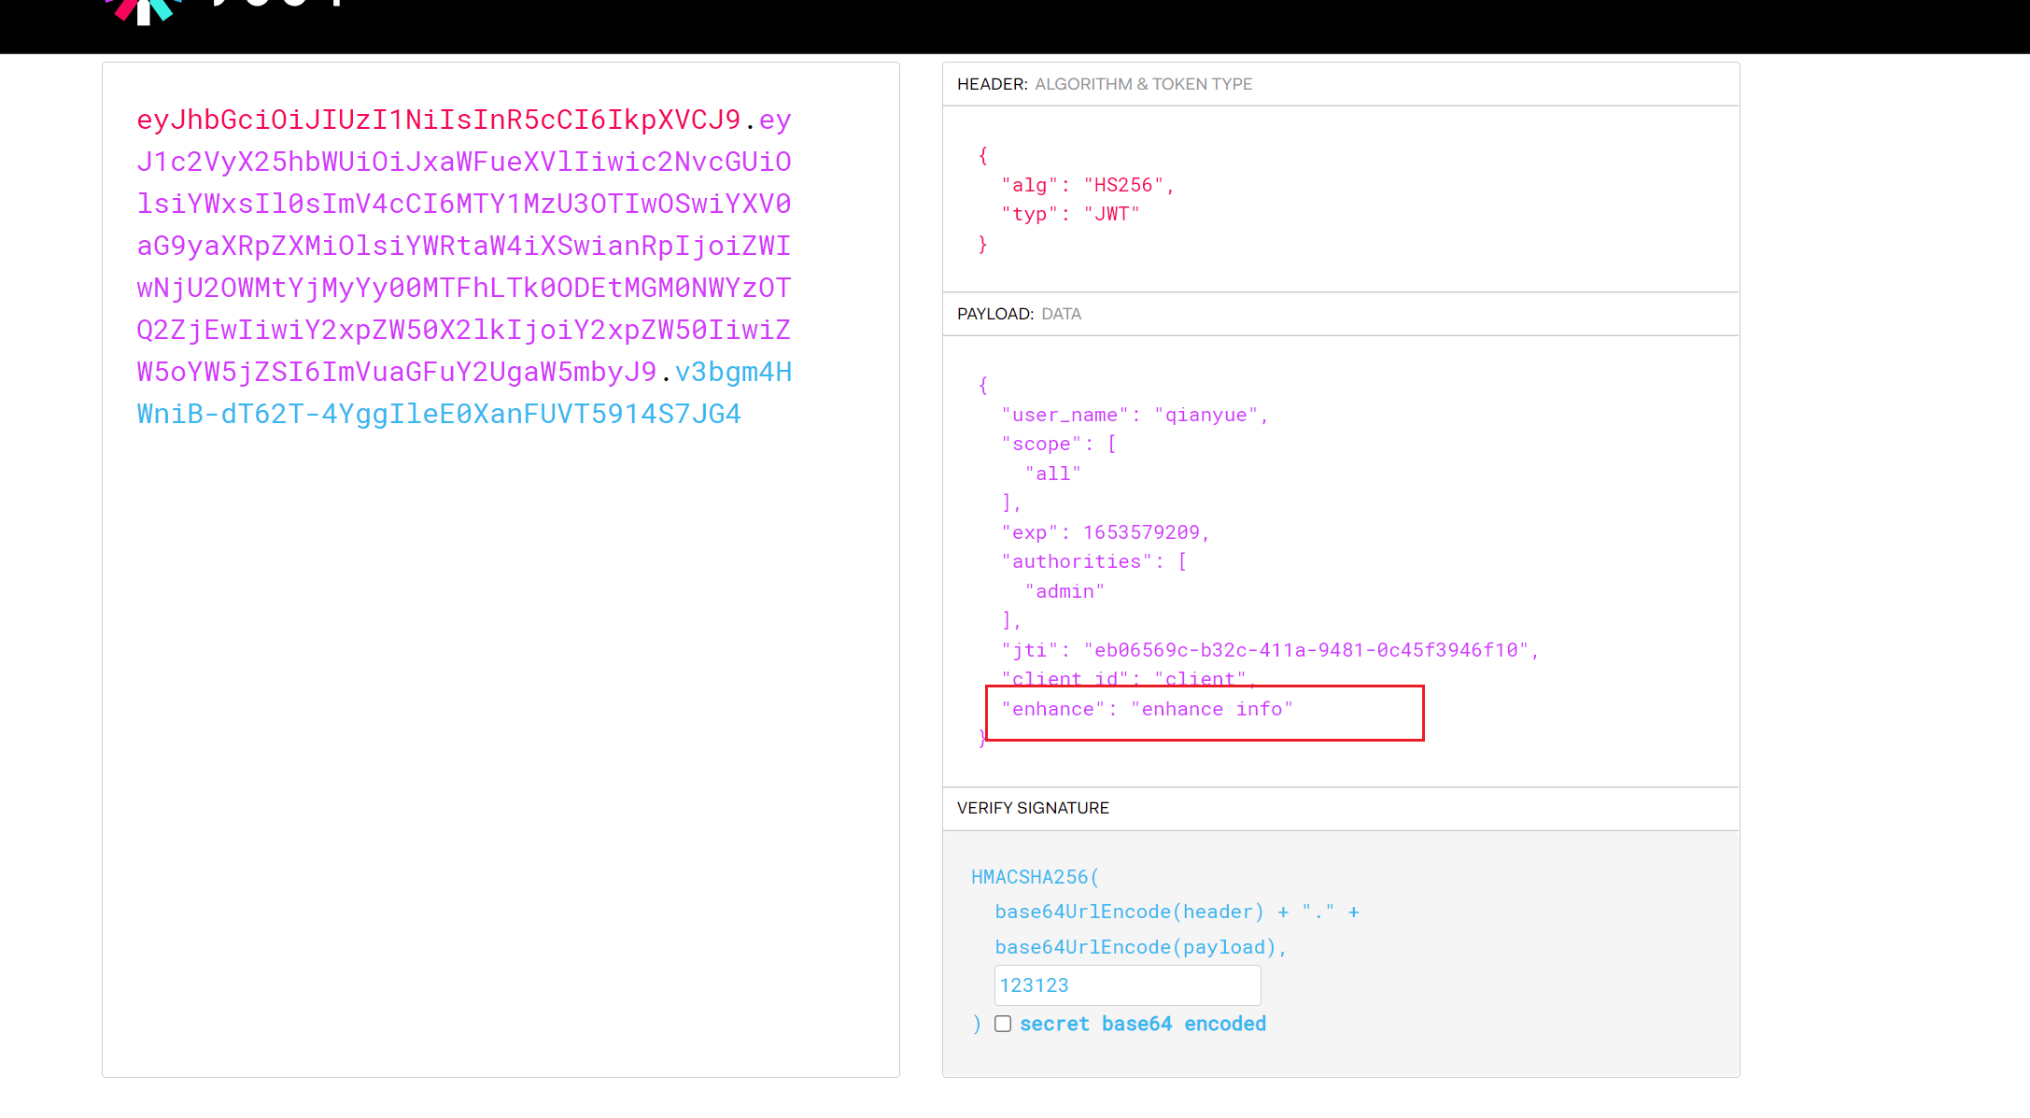Click the VERIFY SIGNATURE heading
This screenshot has width=2030, height=1118.
[x=1033, y=808]
